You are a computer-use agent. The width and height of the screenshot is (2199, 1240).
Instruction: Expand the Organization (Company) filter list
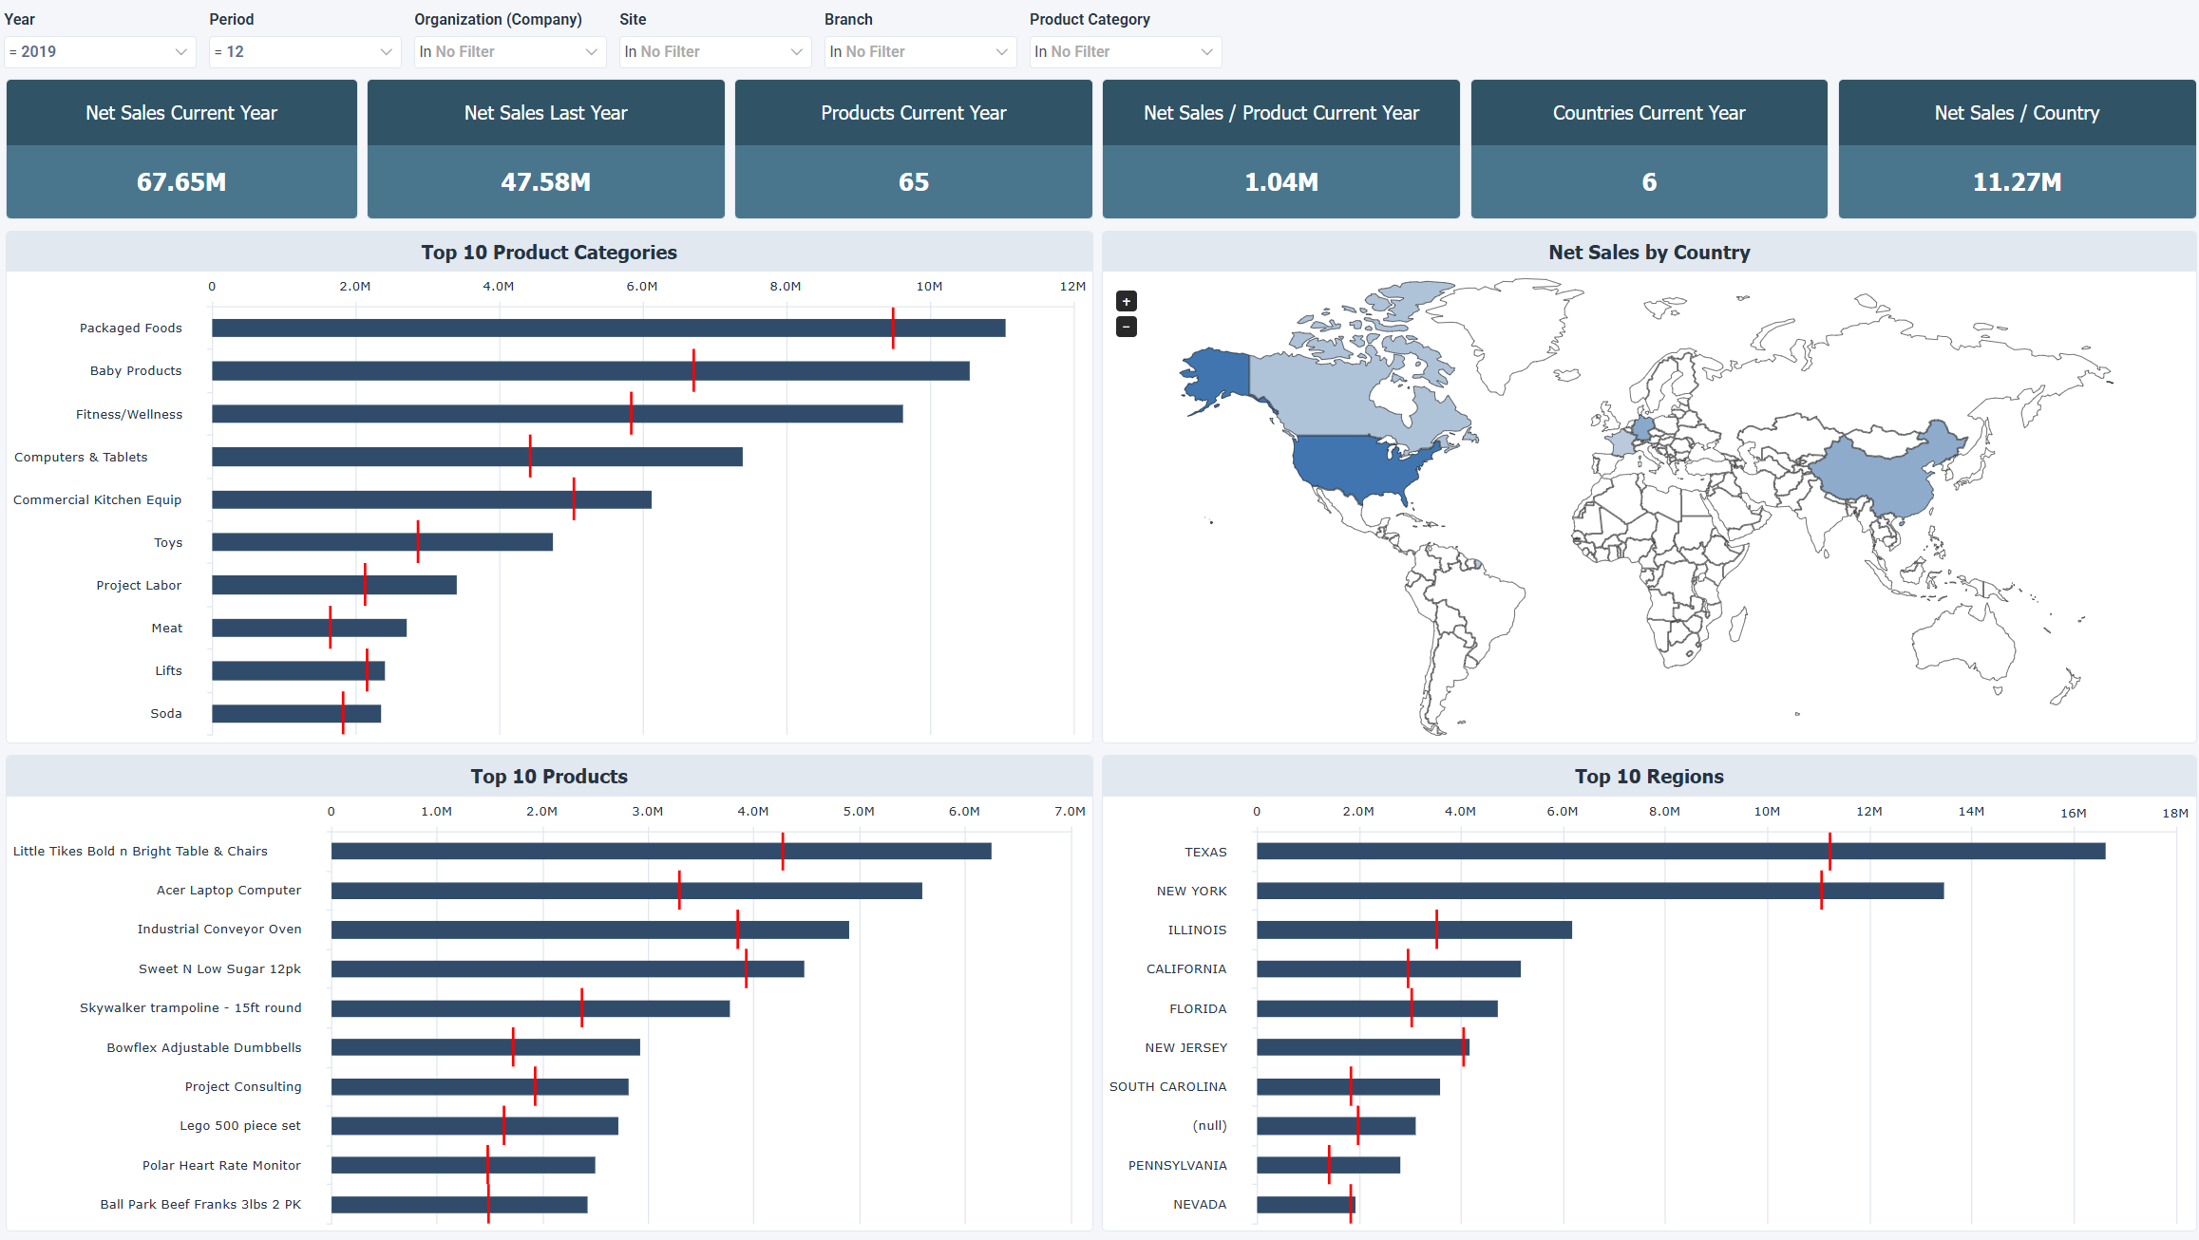(x=508, y=51)
